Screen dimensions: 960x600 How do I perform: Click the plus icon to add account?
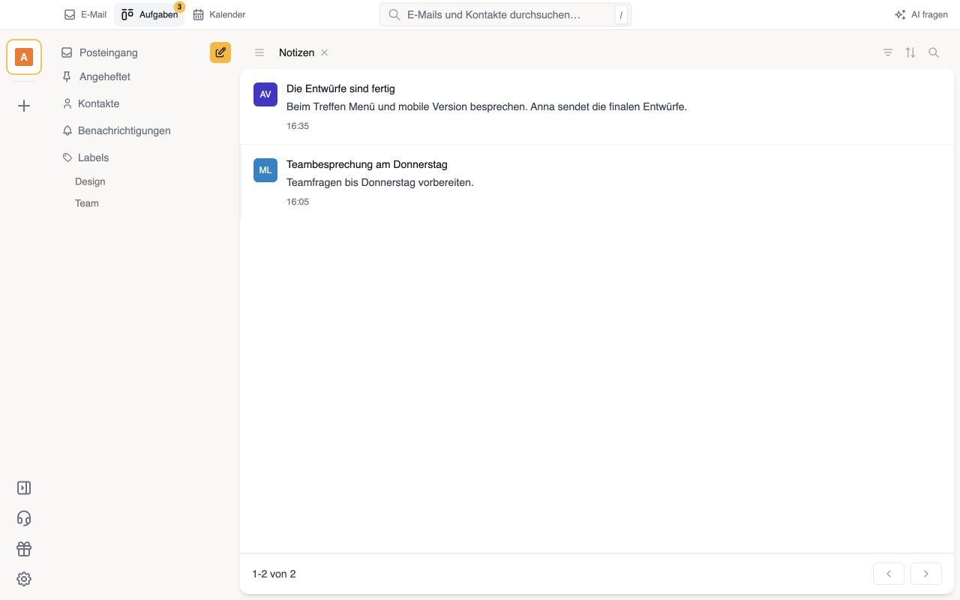pos(24,106)
